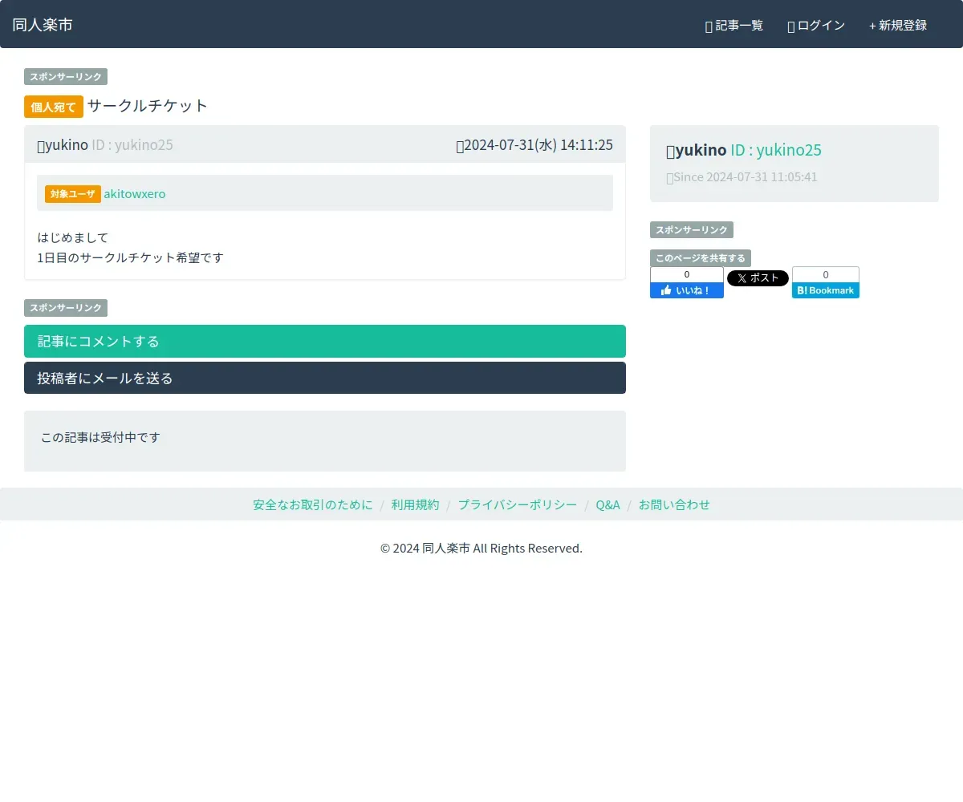963x802 pixels.
Task: Open お問い合わせ footer link
Action: point(674,504)
